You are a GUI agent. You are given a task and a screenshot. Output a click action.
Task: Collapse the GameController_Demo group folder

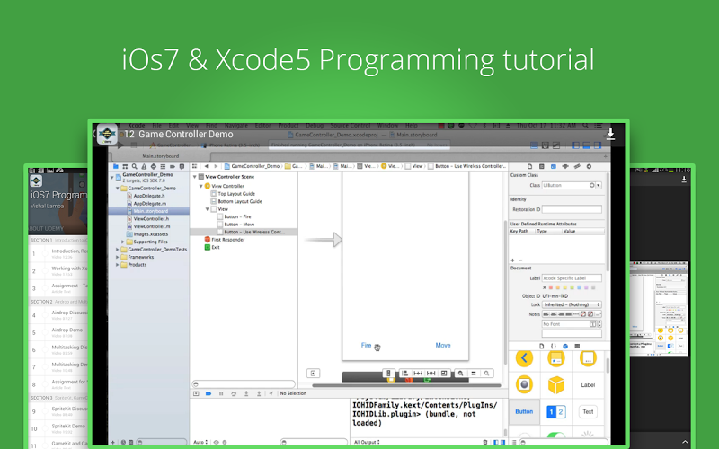(x=118, y=188)
